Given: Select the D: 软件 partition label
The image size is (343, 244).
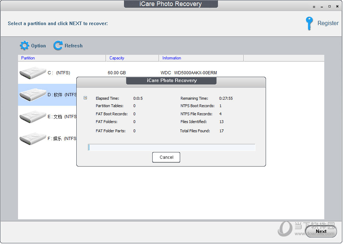Looking at the screenshot, I should click(x=62, y=95).
